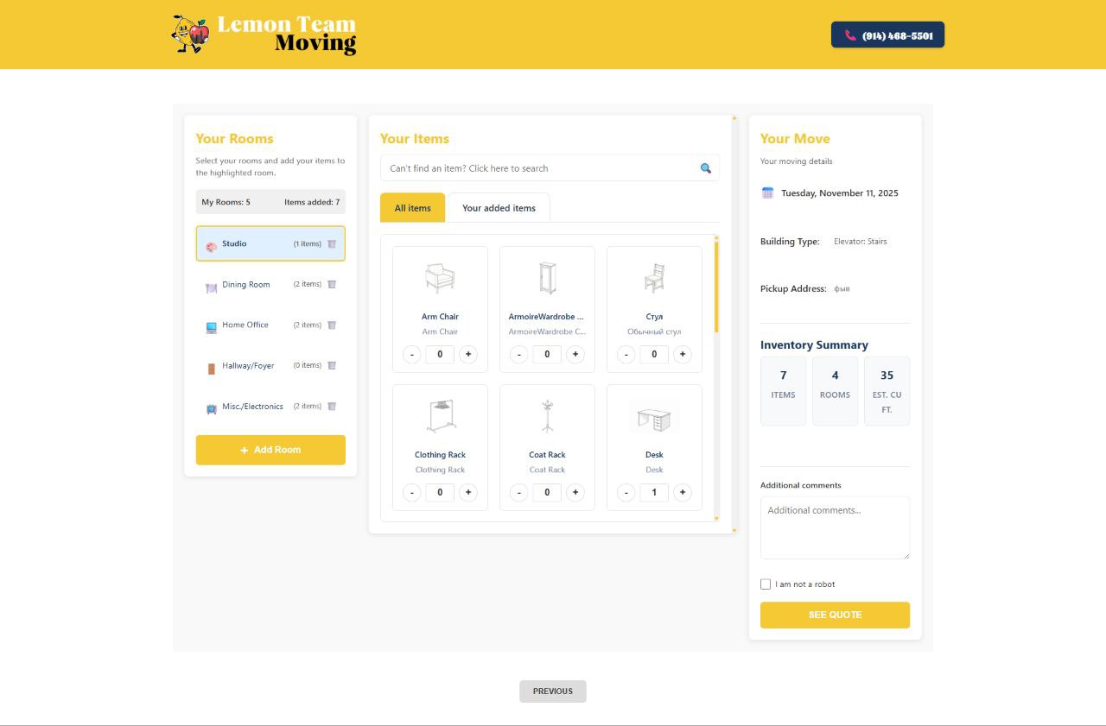The image size is (1106, 726).
Task: Click the calendar icon beside the move date
Action: coord(767,193)
